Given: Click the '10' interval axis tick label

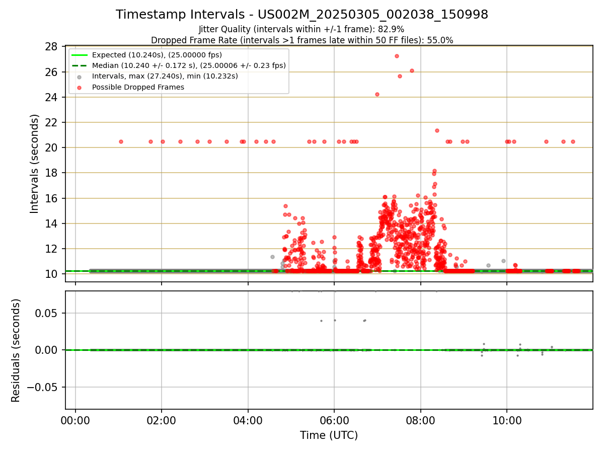Looking at the screenshot, I should [x=51, y=274].
